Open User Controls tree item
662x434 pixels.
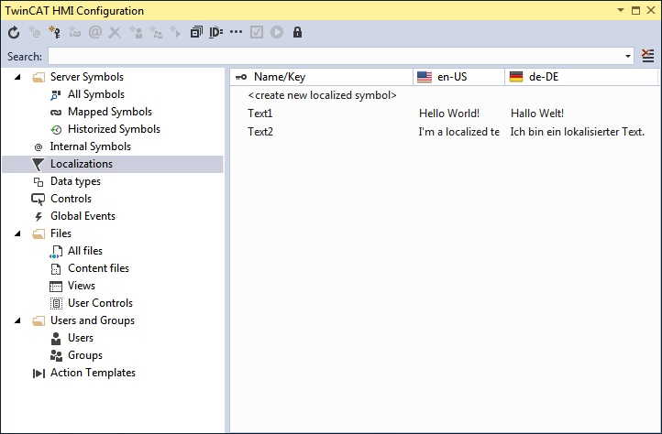[100, 303]
